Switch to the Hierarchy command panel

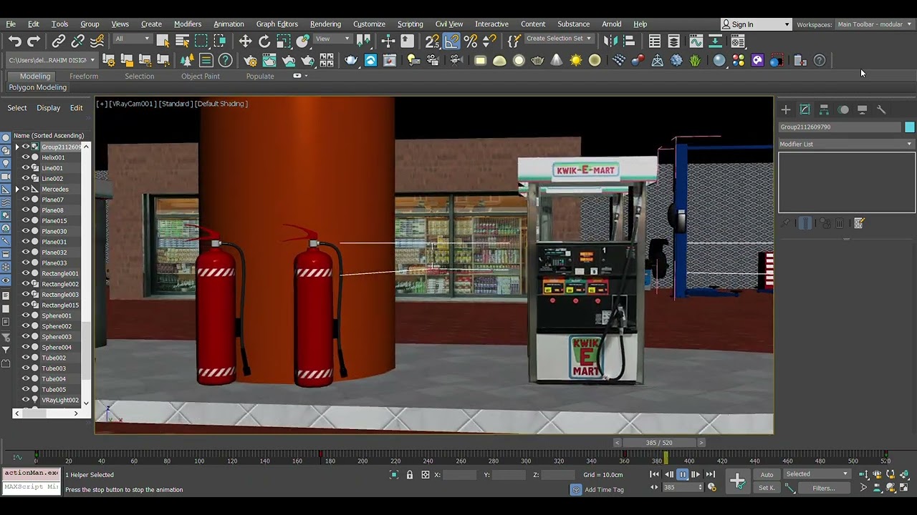[824, 109]
